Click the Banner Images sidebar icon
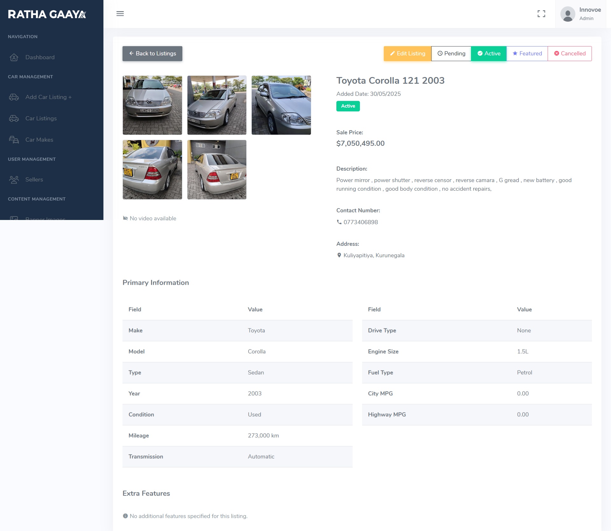Viewport: 611px width, 531px height. tap(14, 219)
